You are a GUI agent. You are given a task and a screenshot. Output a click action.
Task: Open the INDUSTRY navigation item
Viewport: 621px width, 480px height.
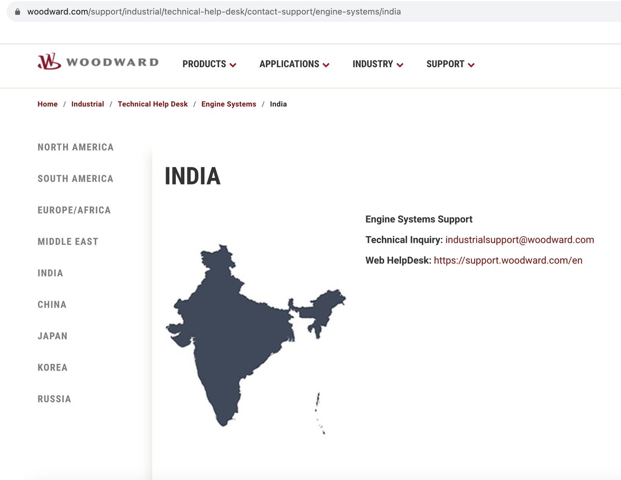coord(373,64)
